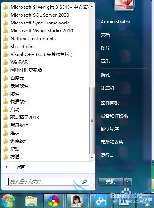
Task: Open the shutdown options arrow next to 关机
Action: (127, 182)
